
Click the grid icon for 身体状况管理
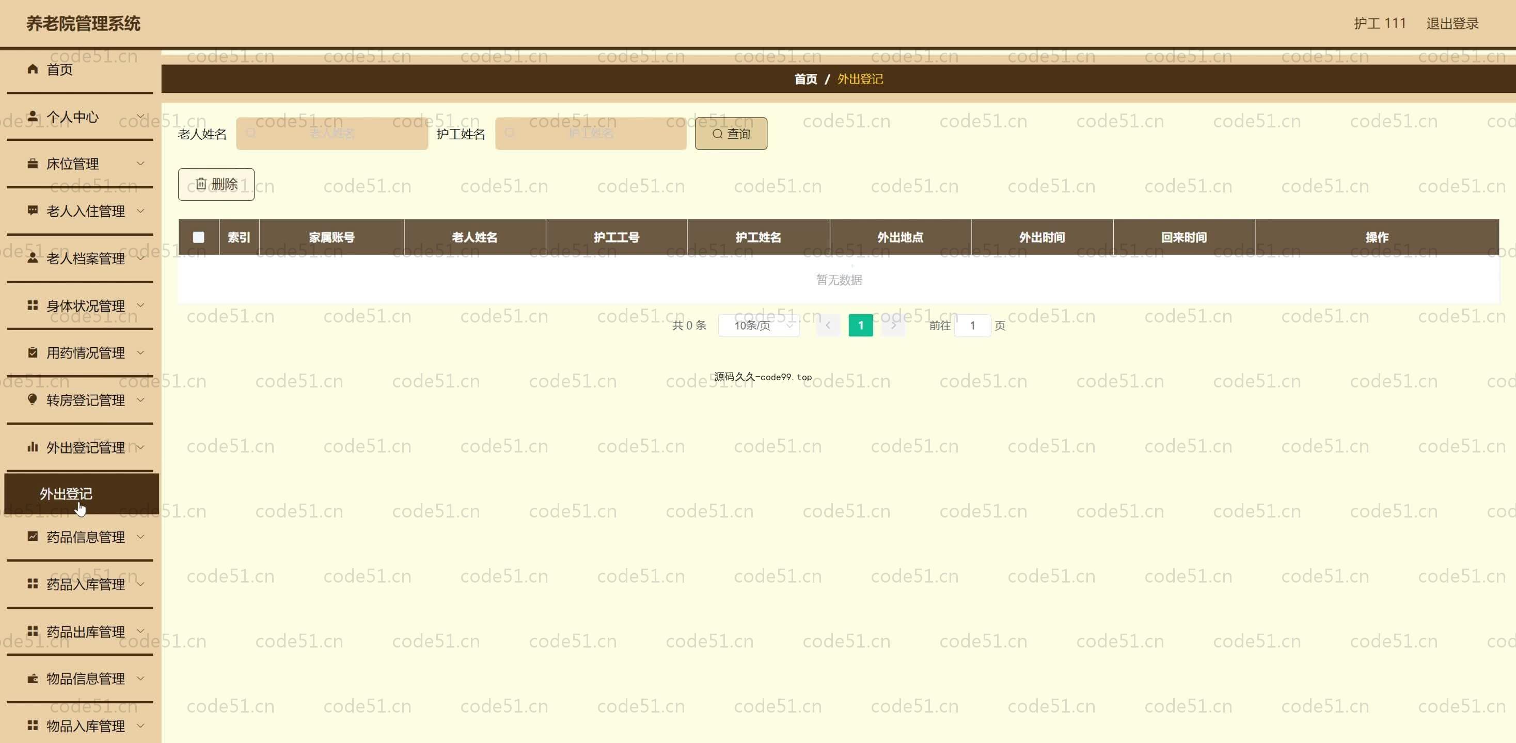click(33, 305)
